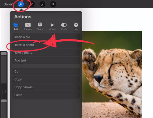Switch to the Canvas tab
This screenshot has width=153, height=118.
[x=28, y=27]
